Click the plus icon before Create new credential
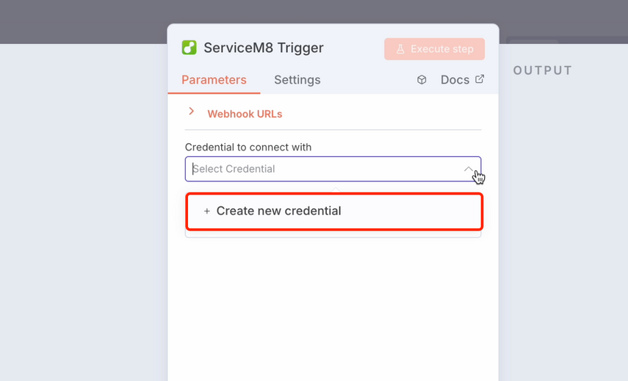 [206, 211]
